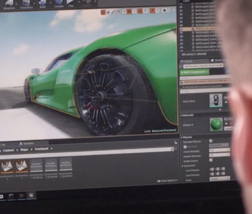Switch to the Statistics tab
252x214 pixels.
click(x=27, y=144)
